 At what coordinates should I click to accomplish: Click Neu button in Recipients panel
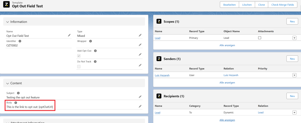click(x=292, y=96)
